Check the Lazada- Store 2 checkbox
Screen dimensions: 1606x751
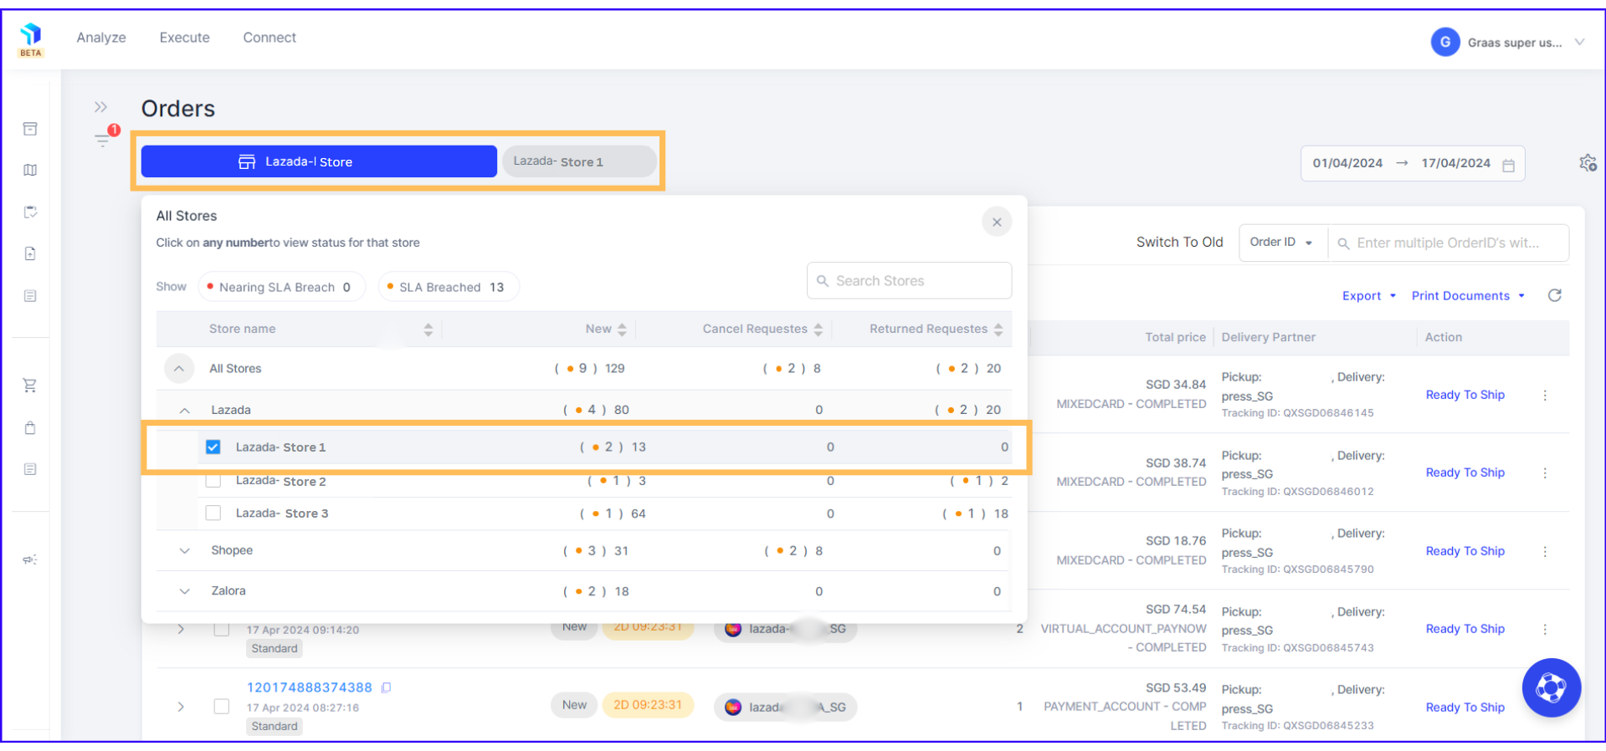(213, 481)
